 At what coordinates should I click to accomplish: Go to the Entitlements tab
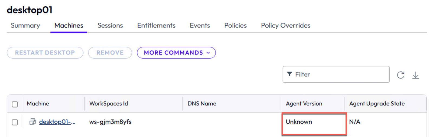[156, 25]
